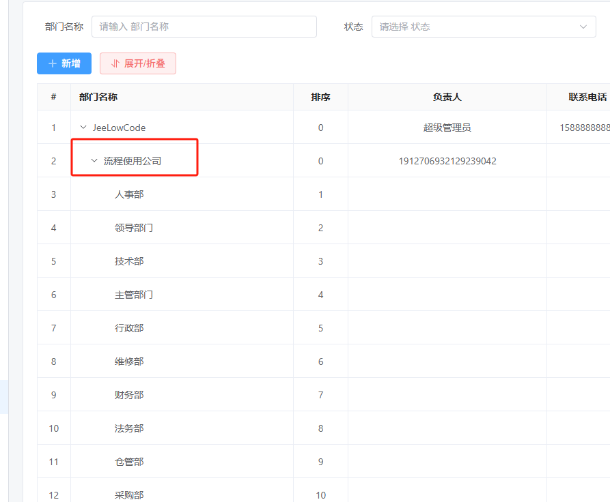Image resolution: width=610 pixels, height=502 pixels.
Task: Select the 主管部门 department row
Action: click(x=134, y=295)
